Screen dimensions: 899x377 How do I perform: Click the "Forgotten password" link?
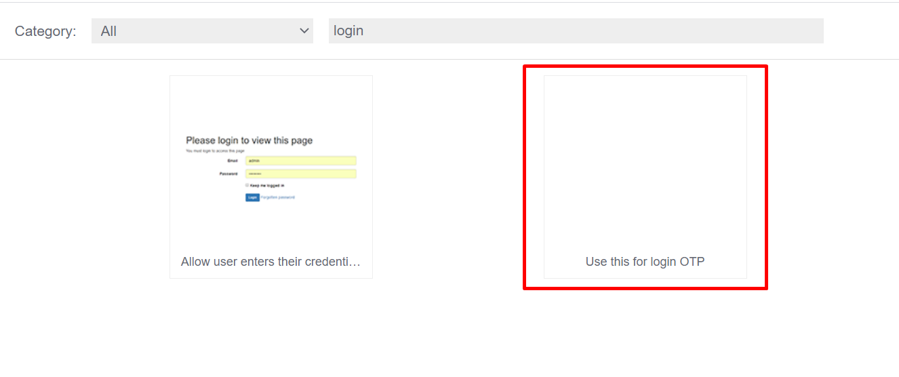pos(278,197)
